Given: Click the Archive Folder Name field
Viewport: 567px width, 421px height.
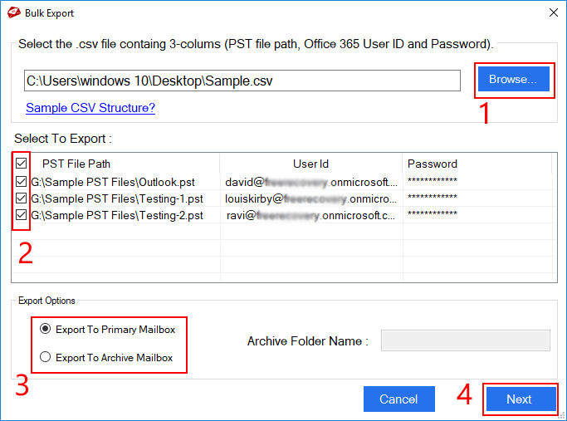Looking at the screenshot, I should click(x=466, y=340).
